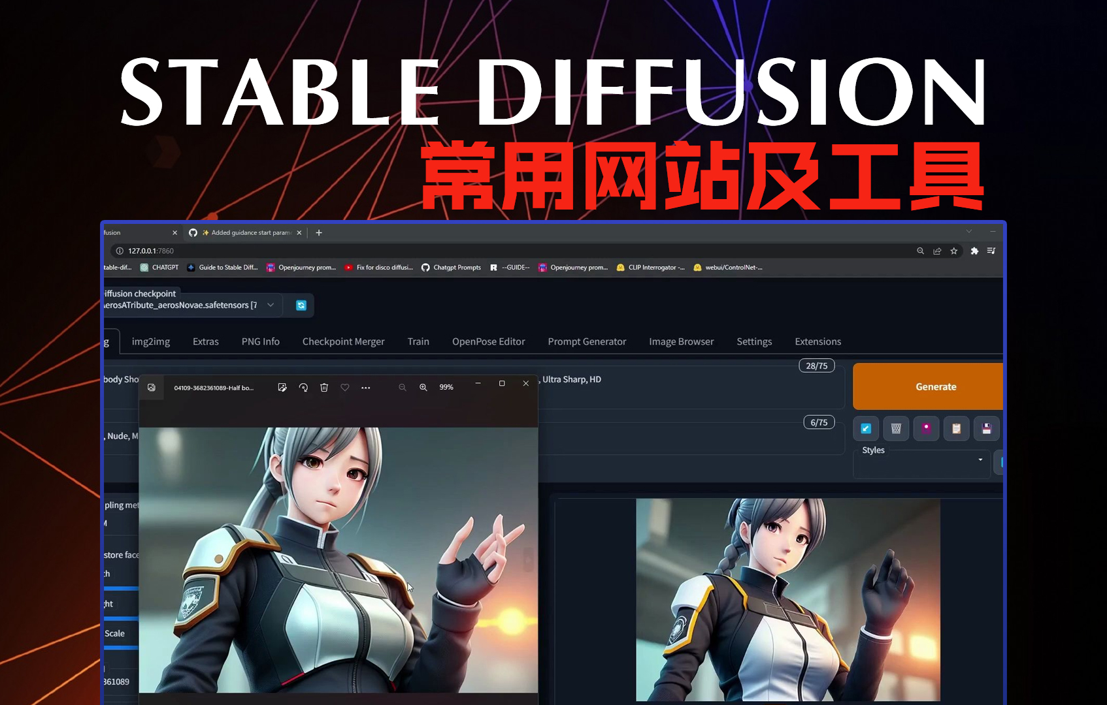Open the Guide to Stable Diff bookmark

click(x=223, y=268)
